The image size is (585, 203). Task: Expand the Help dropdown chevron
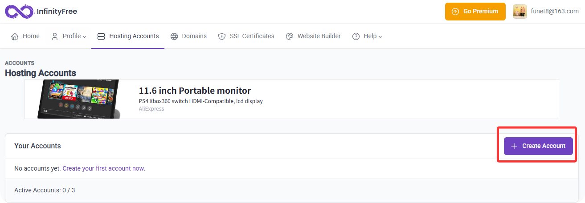380,37
